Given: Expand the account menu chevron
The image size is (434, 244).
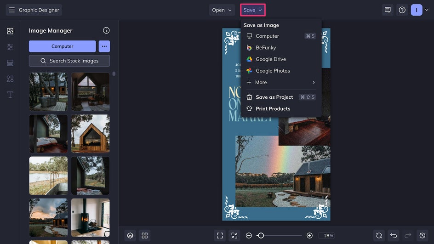Looking at the screenshot, I should click(x=427, y=10).
